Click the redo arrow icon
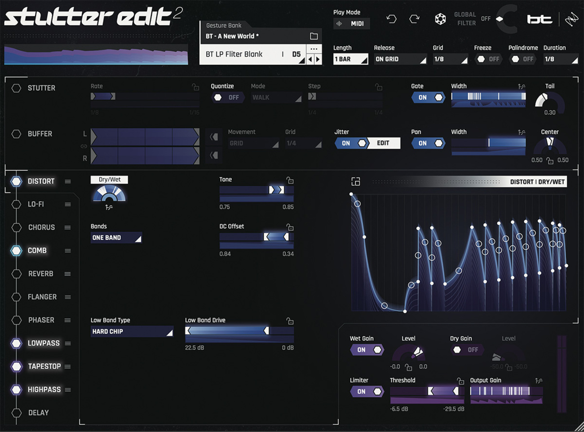This screenshot has height=432, width=584. [415, 19]
